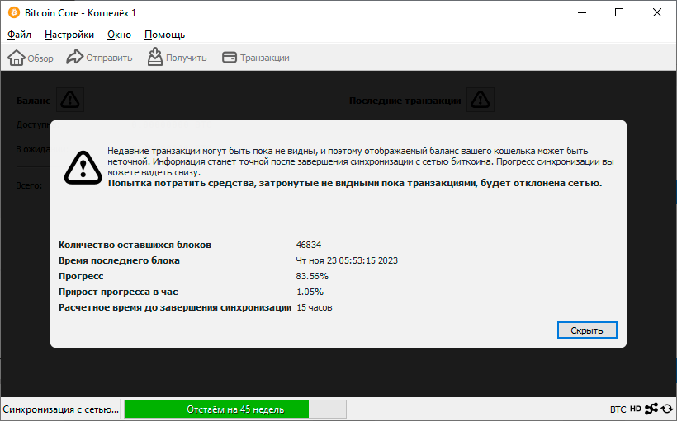This screenshot has width=677, height=421.
Task: Click the syncing spinner icon in status bar
Action: 667,409
